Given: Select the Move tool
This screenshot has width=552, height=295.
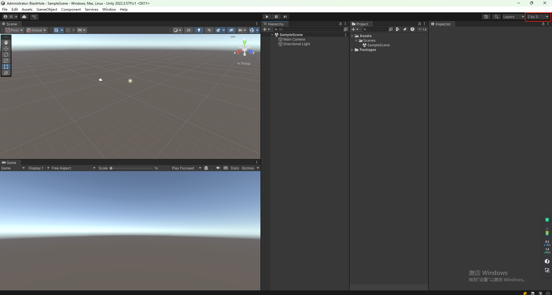Looking at the screenshot, I should tap(6, 49).
